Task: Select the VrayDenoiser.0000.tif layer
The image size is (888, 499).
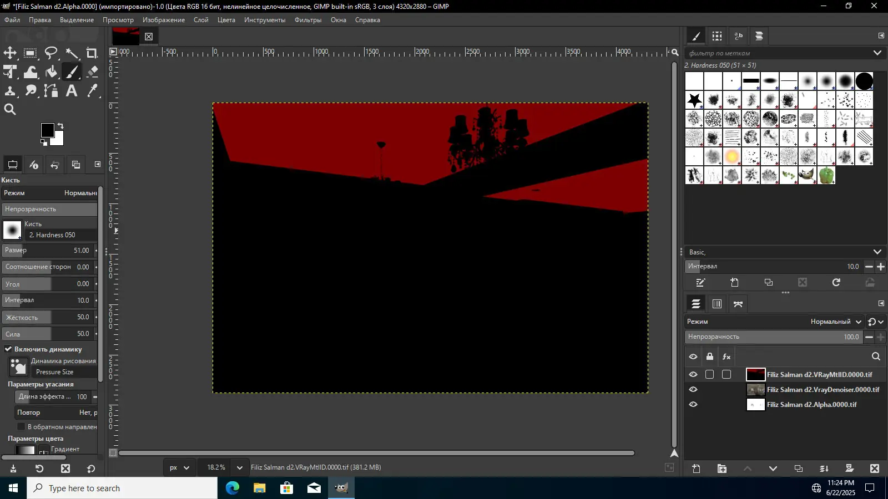Action: (823, 390)
